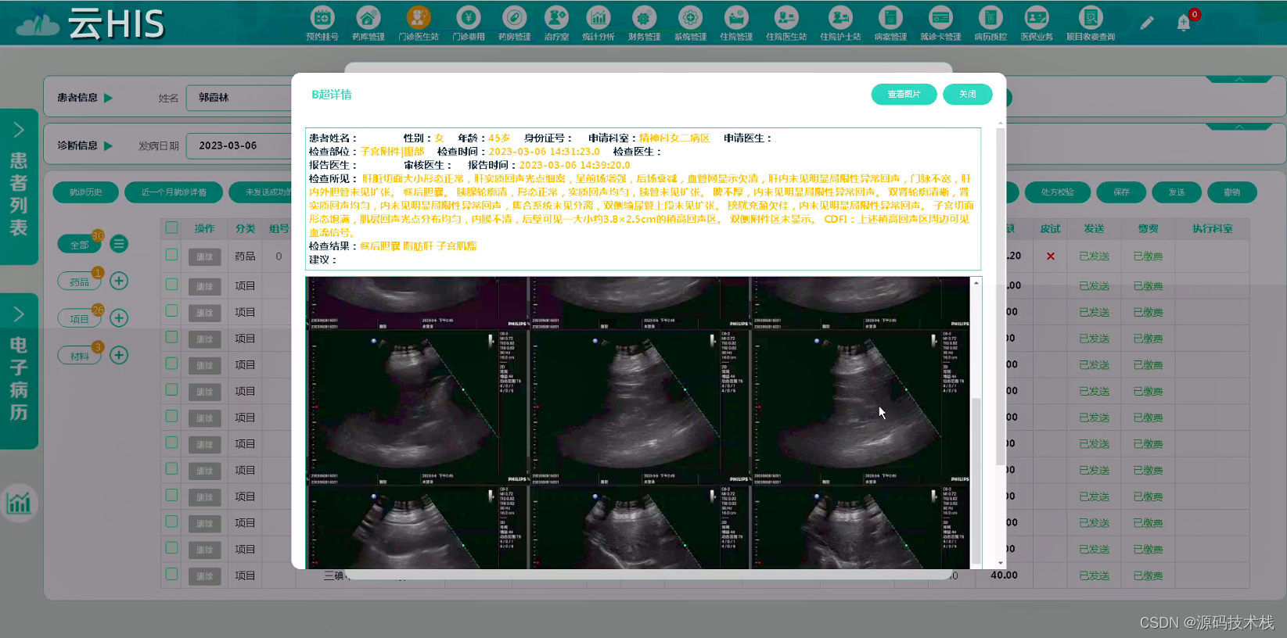Select the 项目 category filter
This screenshot has height=638, width=1287.
tap(80, 319)
